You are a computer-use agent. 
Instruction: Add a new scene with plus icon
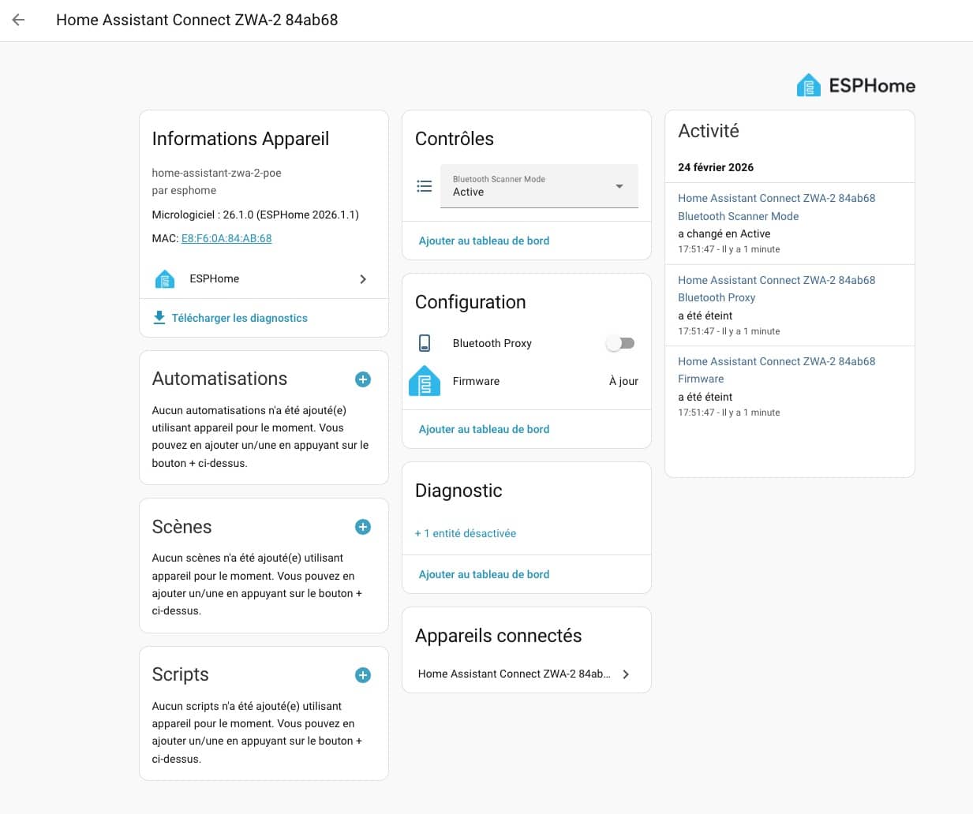[x=363, y=527]
